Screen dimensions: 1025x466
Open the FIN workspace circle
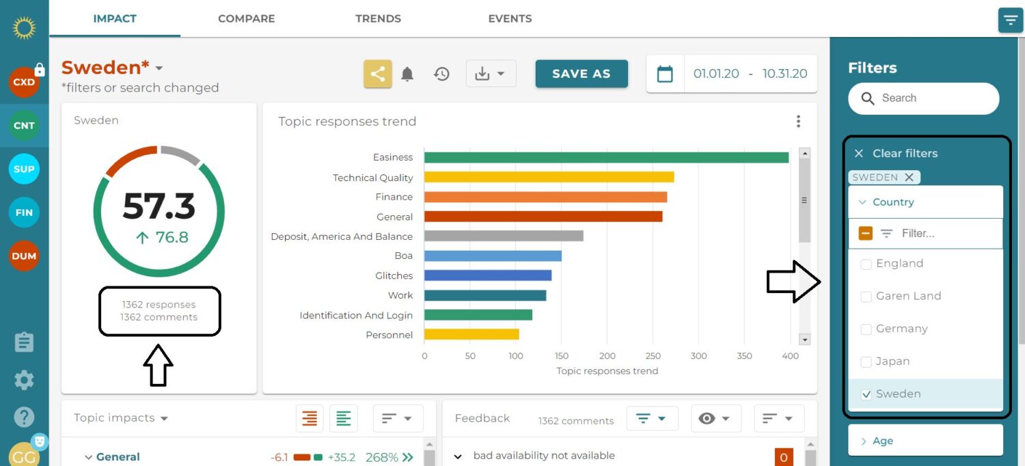(24, 213)
